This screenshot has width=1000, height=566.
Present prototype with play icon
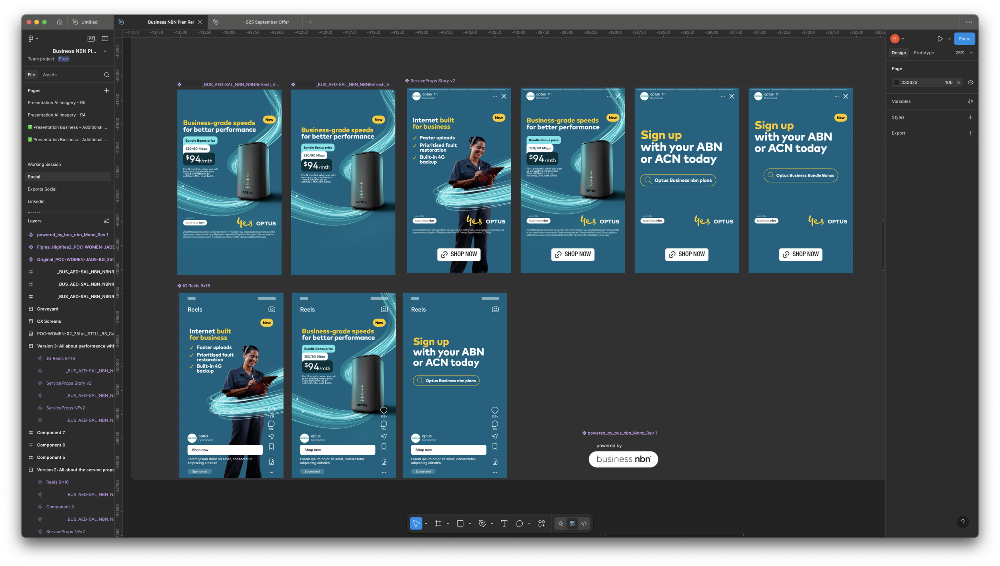(x=940, y=39)
